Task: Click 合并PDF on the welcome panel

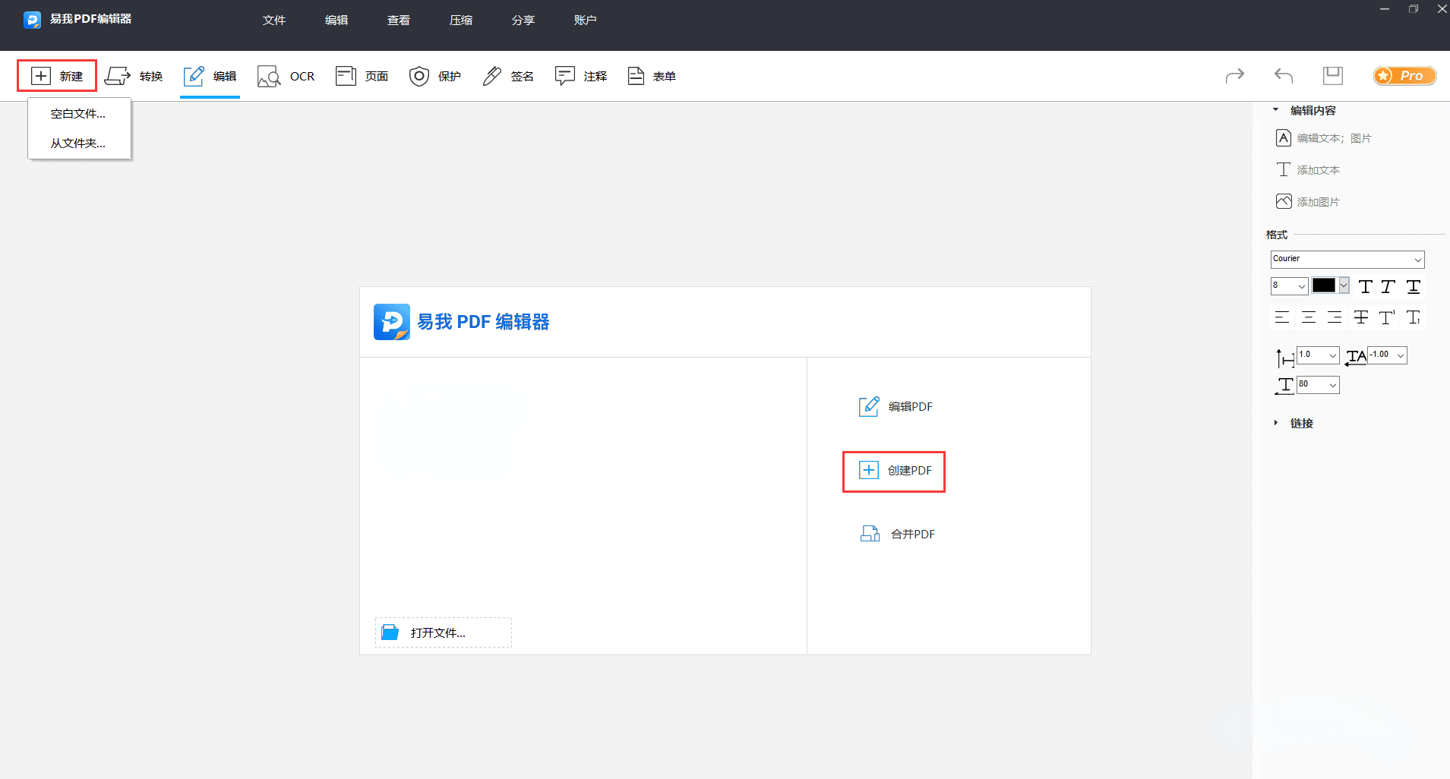Action: click(897, 535)
